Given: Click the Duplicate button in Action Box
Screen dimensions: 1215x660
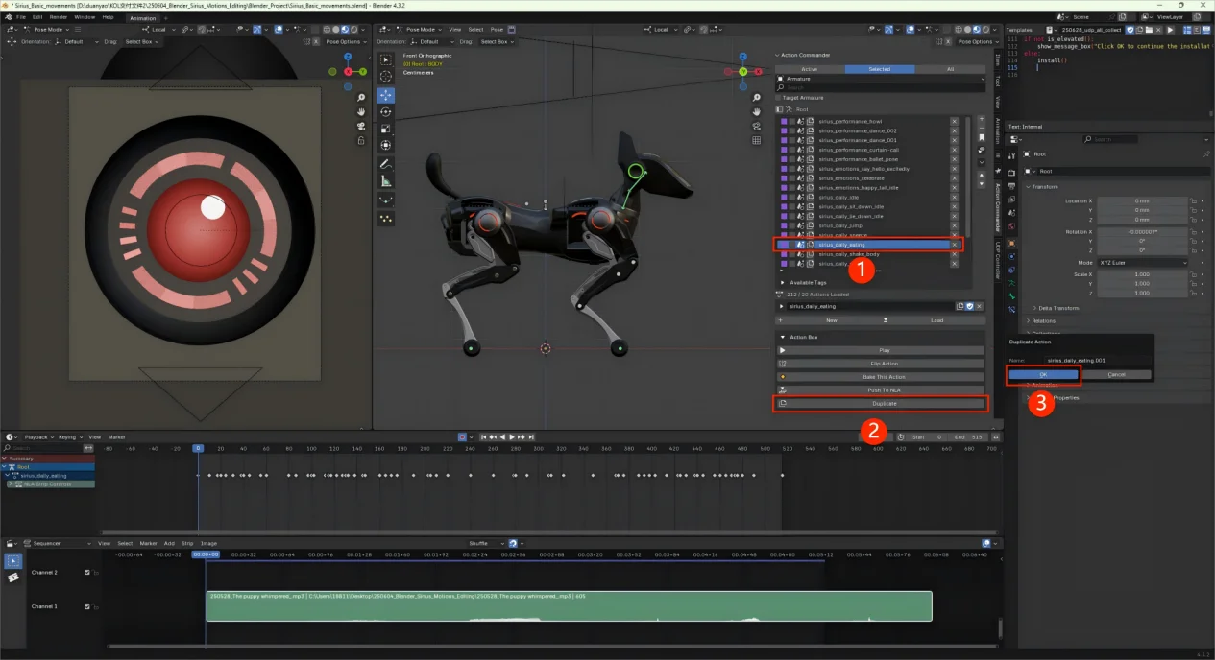Looking at the screenshot, I should point(880,404).
